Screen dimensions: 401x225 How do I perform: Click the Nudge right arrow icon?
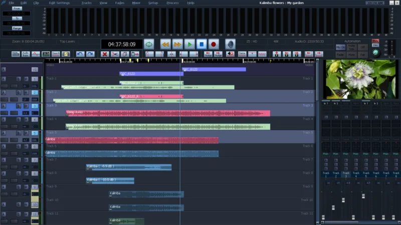[218, 54]
